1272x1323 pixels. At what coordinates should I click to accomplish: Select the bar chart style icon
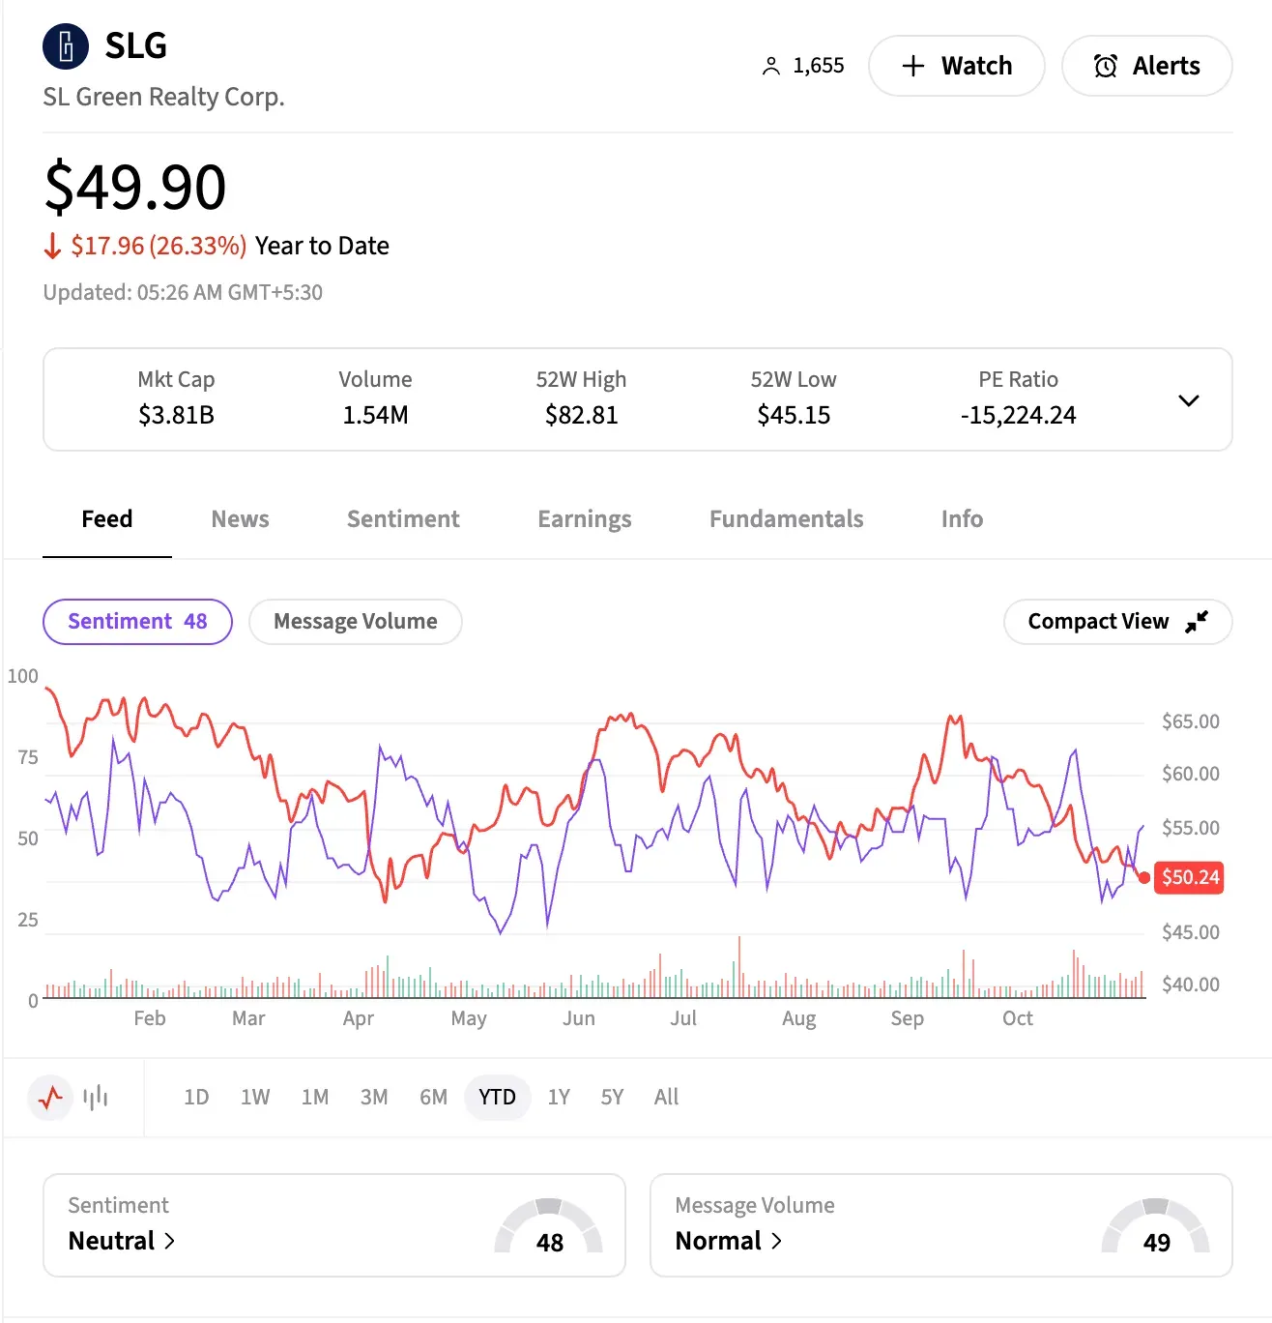pyautogui.click(x=94, y=1097)
